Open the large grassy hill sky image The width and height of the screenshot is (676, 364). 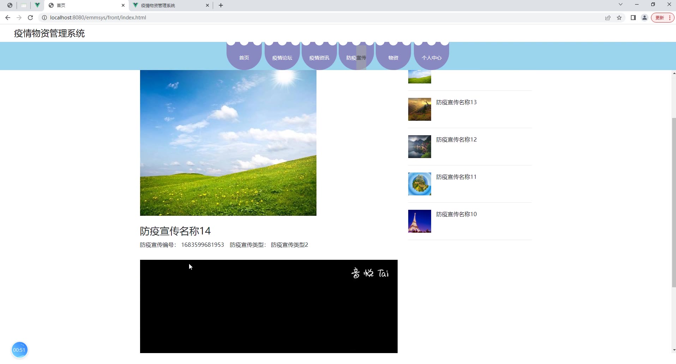click(228, 143)
